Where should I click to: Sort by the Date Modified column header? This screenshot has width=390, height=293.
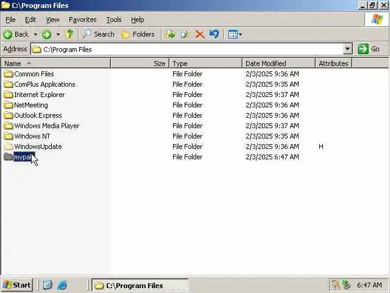click(x=279, y=63)
